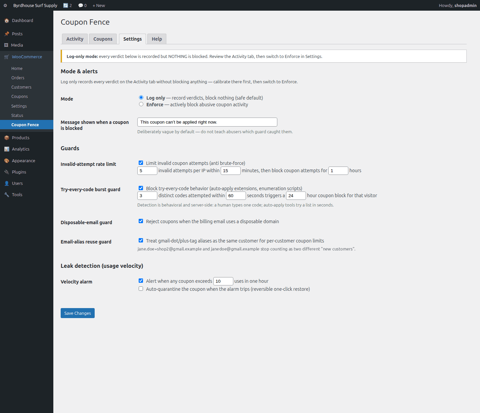This screenshot has width=480, height=413.
Task: Click the Media icon in sidebar
Action: click(x=6, y=45)
